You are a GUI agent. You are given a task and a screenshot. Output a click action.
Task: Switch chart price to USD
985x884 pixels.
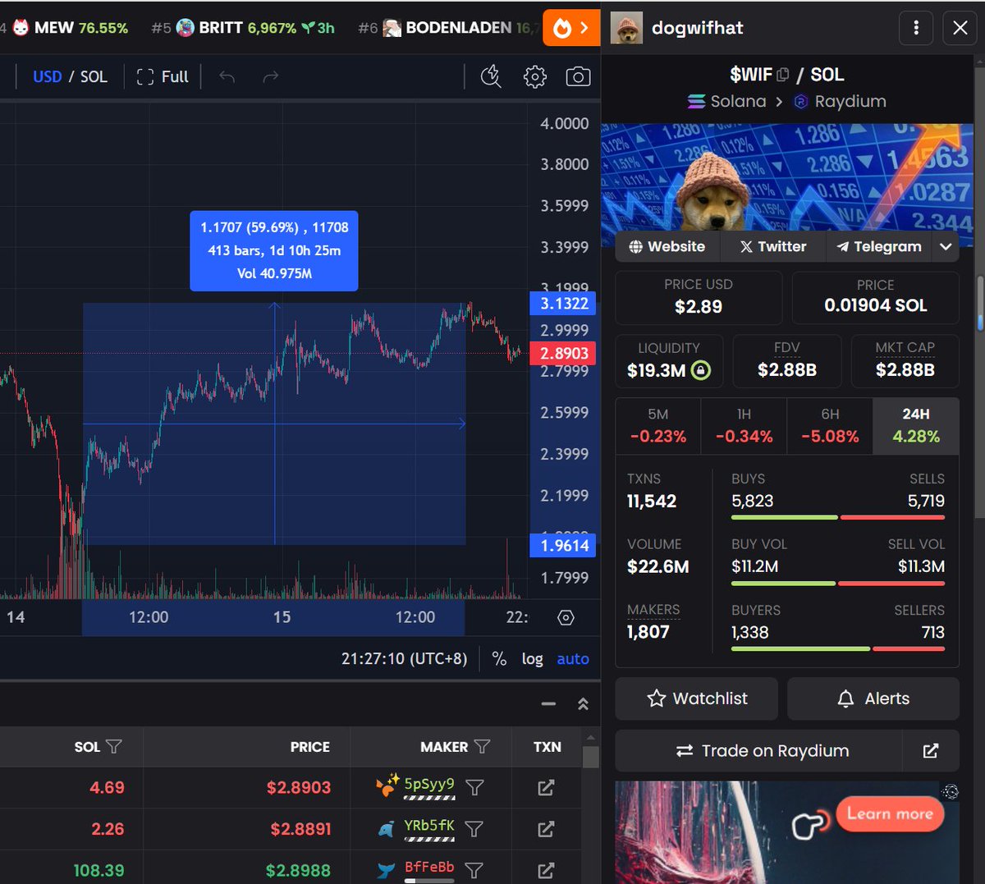[x=48, y=76]
